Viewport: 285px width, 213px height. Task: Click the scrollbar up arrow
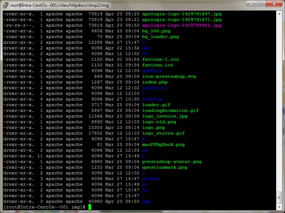point(279,14)
